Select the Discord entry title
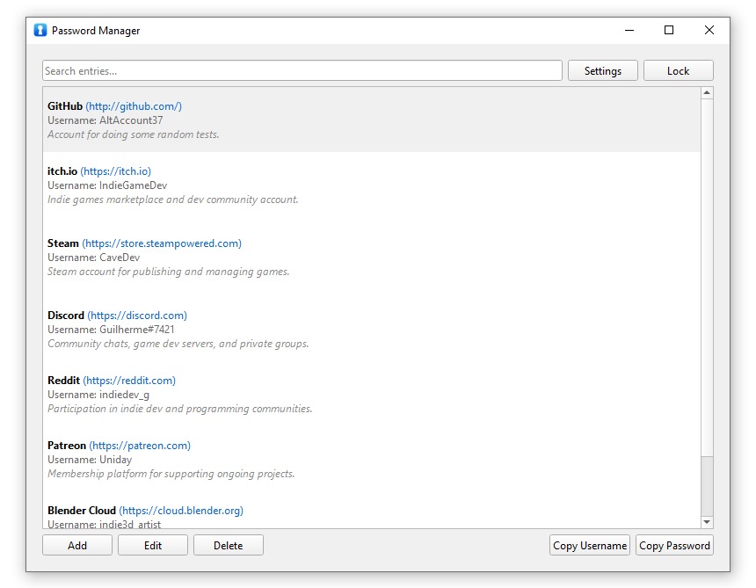The width and height of the screenshot is (756, 588). 66,316
